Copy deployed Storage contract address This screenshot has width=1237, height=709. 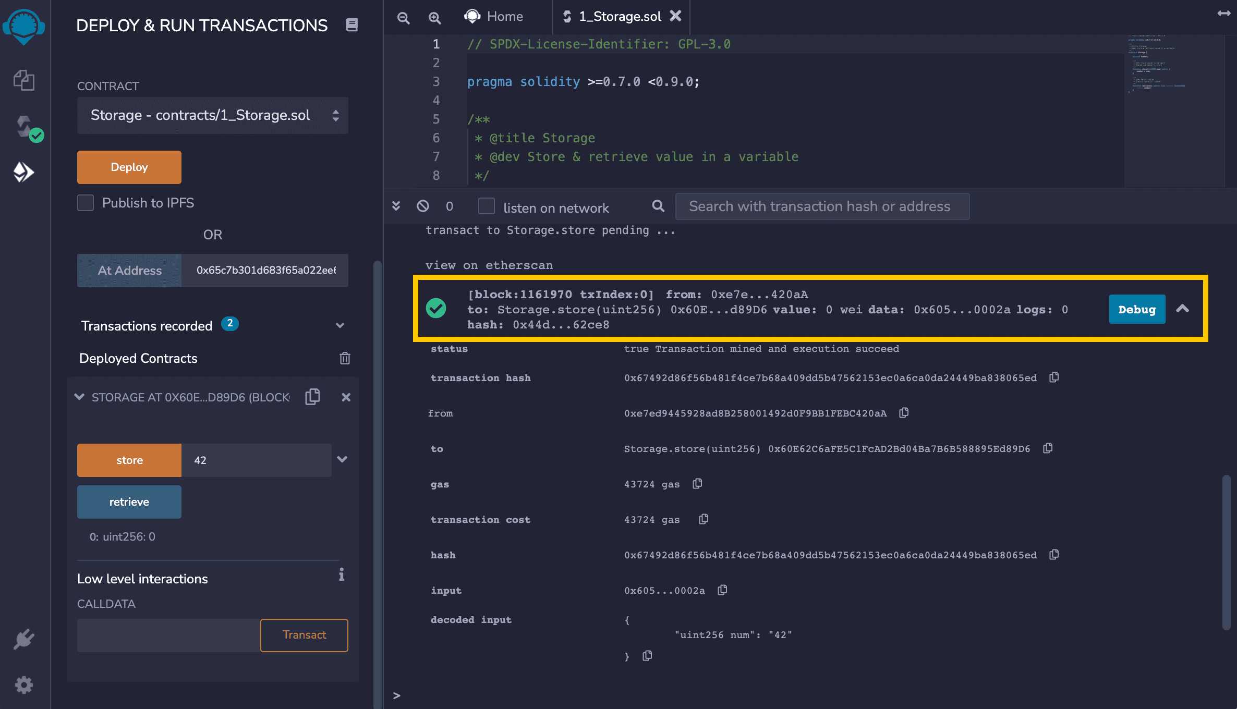click(x=312, y=397)
